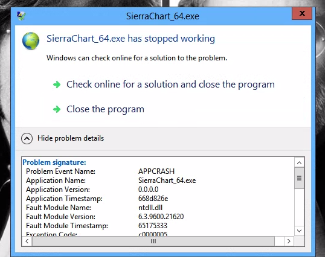Click the Problem Event Name label

click(61, 171)
